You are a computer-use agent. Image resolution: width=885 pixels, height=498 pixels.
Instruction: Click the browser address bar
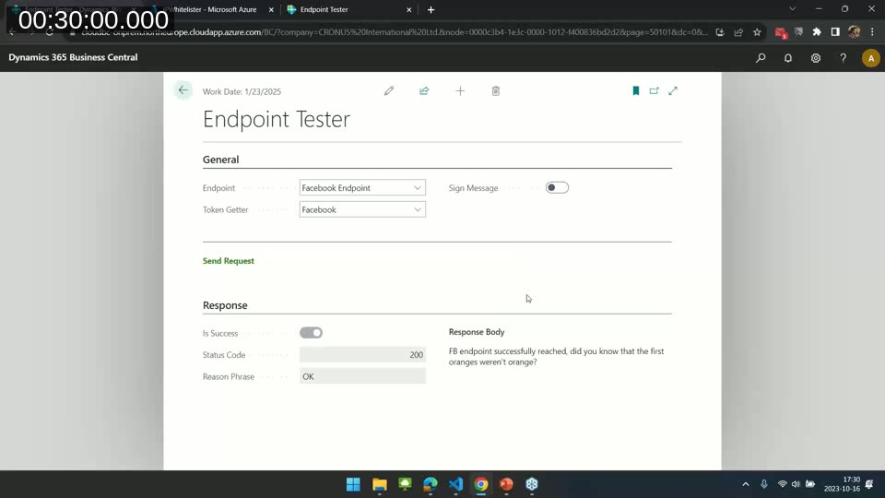[x=394, y=32]
